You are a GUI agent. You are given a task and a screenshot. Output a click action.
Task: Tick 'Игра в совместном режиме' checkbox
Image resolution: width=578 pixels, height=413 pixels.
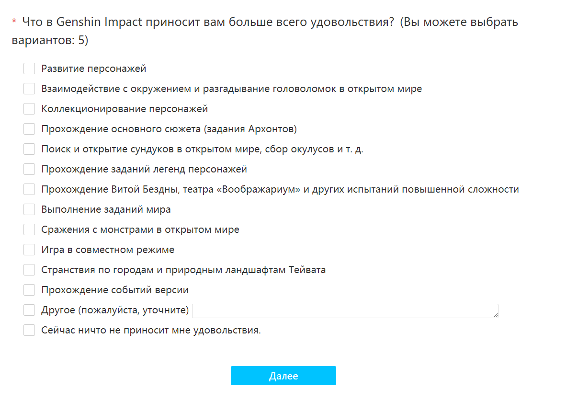[29, 250]
